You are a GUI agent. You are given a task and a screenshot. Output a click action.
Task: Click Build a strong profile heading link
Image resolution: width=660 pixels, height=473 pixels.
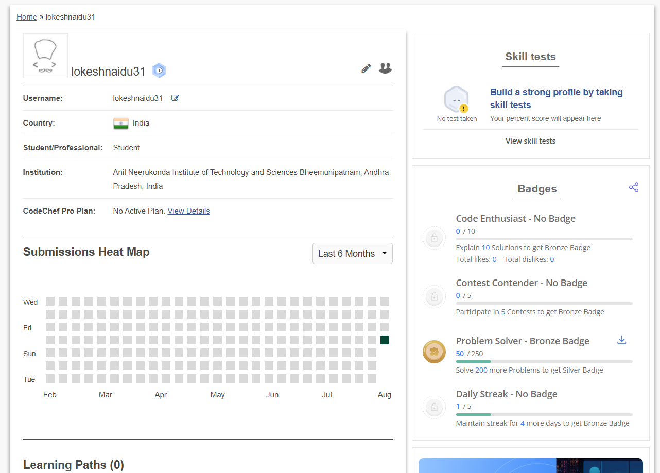(557, 98)
